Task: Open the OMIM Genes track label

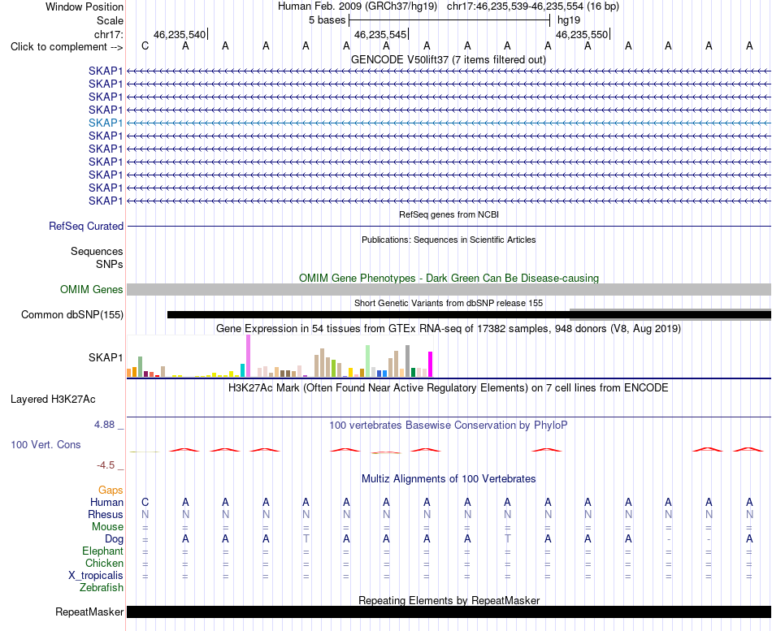Action: pos(91,289)
